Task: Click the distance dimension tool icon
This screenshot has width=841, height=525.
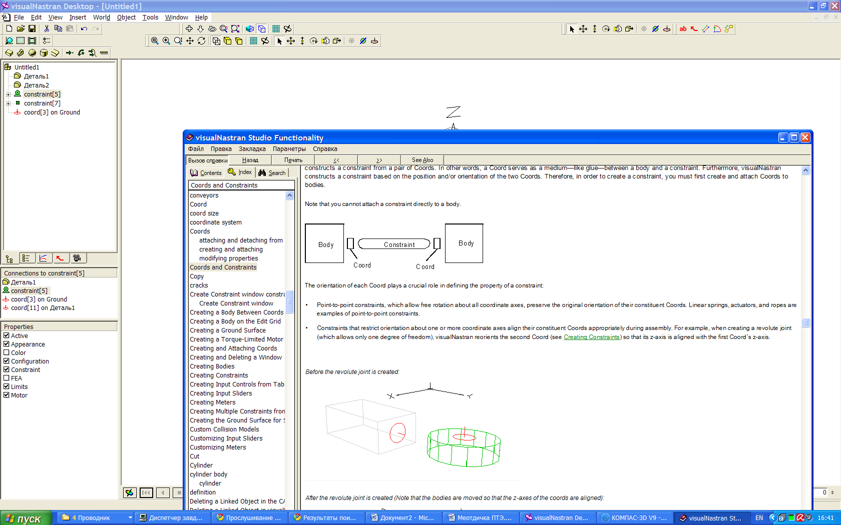Action: pos(706,28)
